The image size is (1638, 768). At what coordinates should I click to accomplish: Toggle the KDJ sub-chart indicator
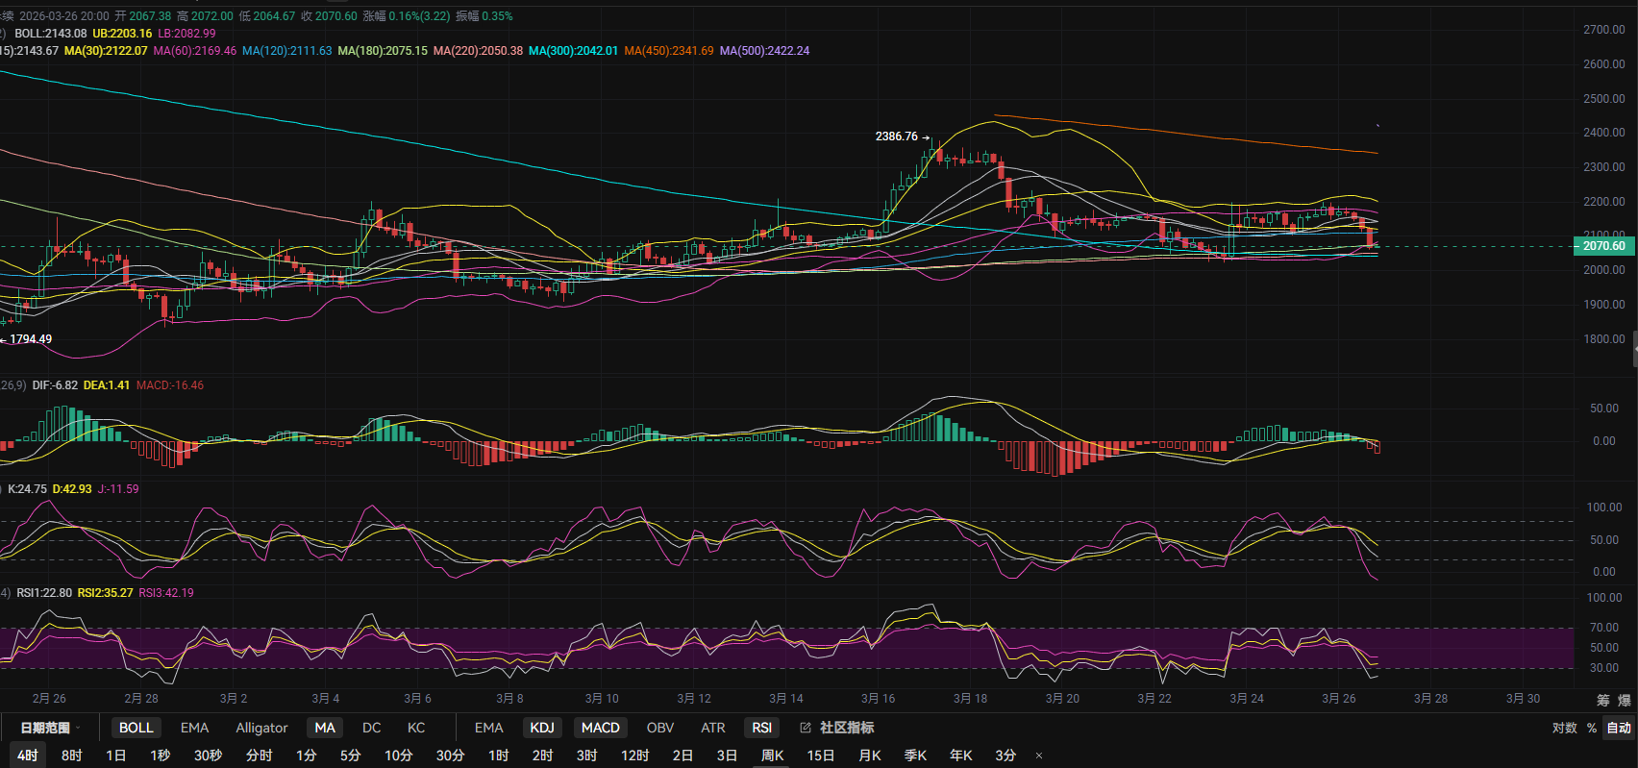pos(542,728)
